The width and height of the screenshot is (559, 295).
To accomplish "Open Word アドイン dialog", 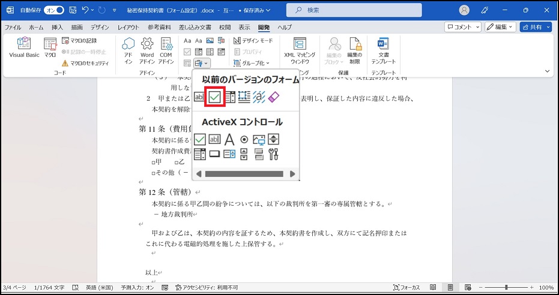I will point(147,50).
